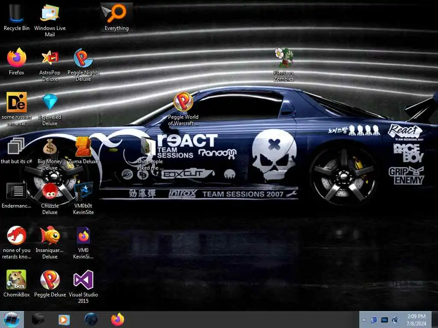Open the Recycle Bin desktop icon
Viewport: 438px width, 328px height.
click(16, 17)
